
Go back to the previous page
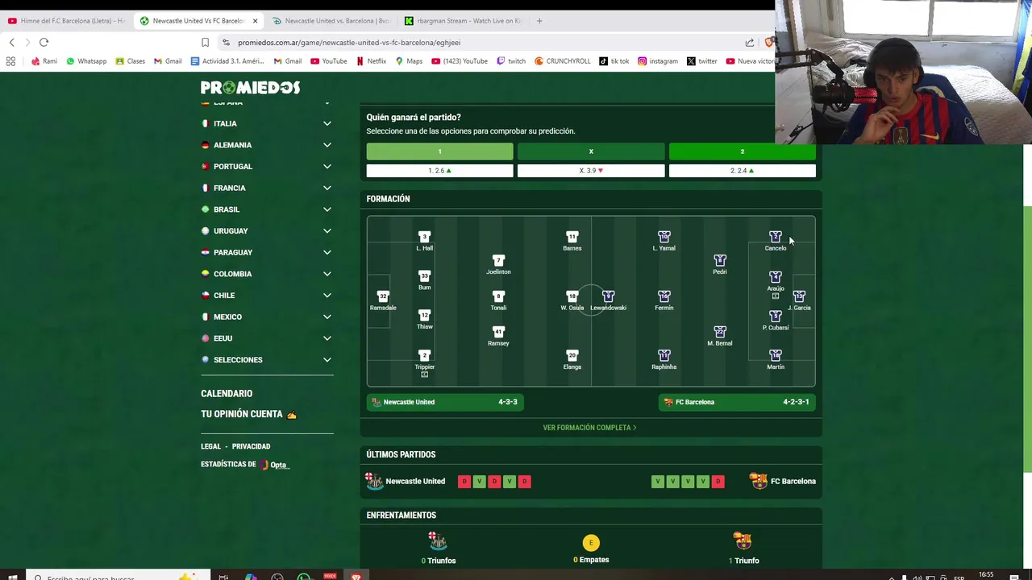click(11, 42)
